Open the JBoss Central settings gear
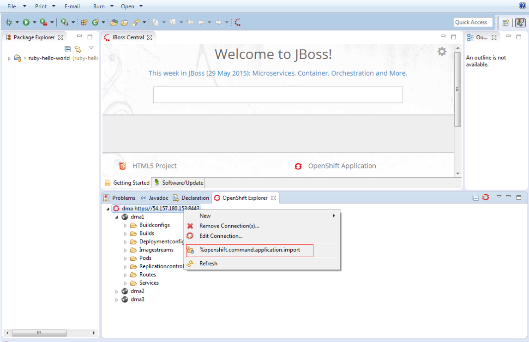The image size is (529, 342). tap(442, 52)
